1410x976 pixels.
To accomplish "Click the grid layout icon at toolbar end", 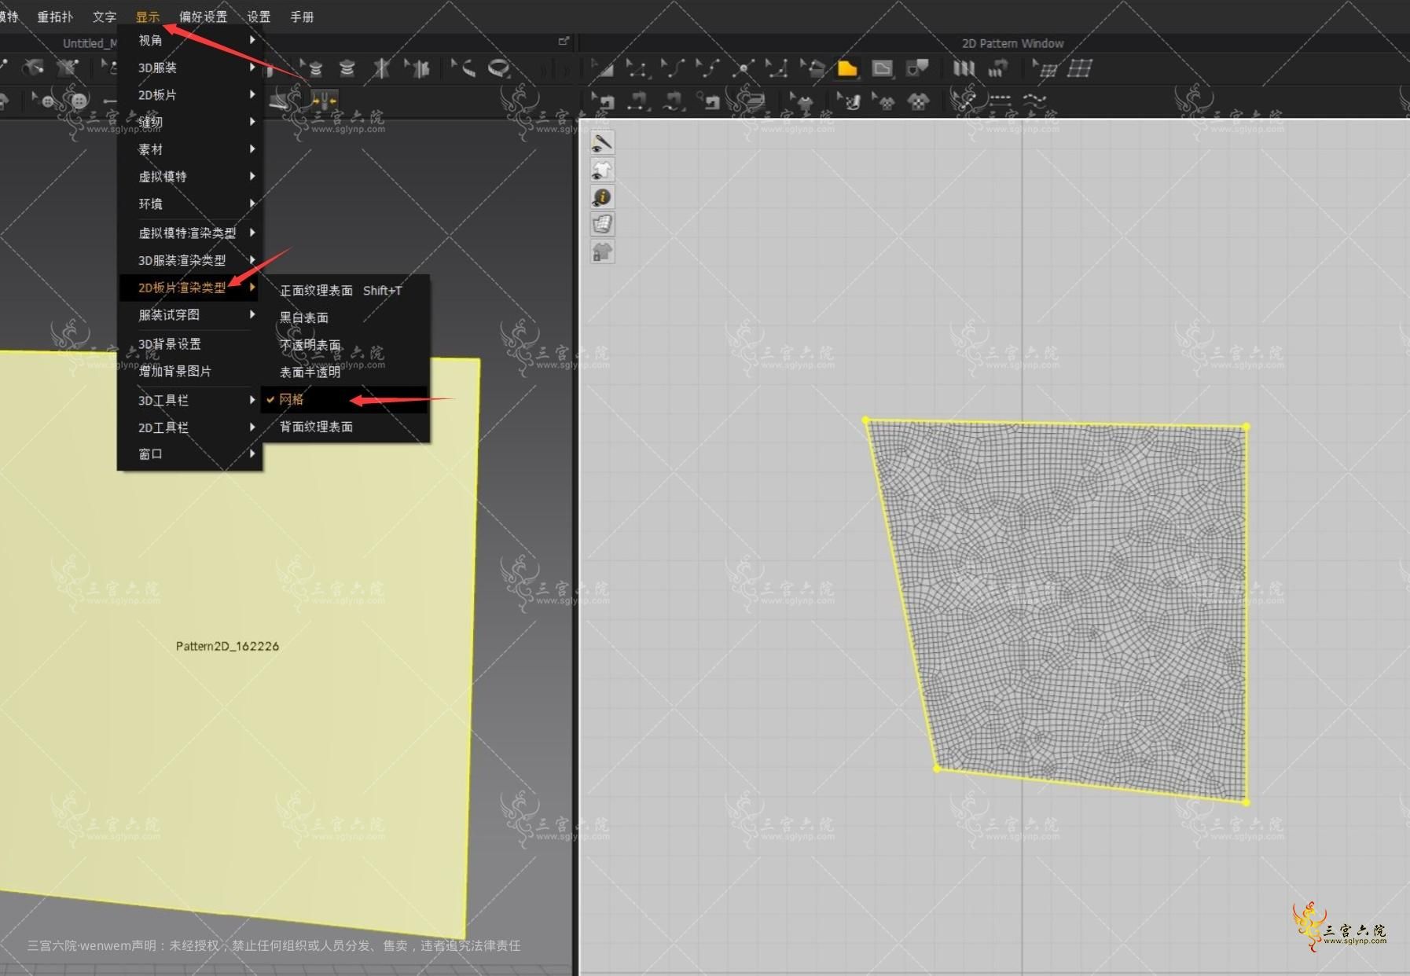I will [x=1080, y=68].
